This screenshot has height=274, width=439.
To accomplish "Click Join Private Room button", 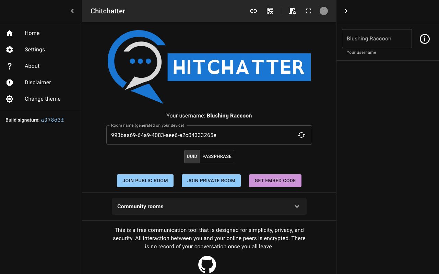I will 211,180.
